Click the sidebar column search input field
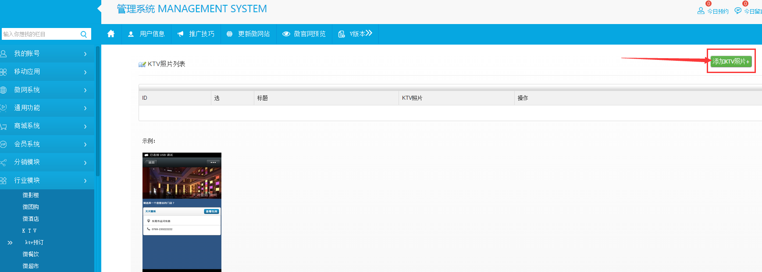This screenshot has height=272, width=762. point(39,34)
